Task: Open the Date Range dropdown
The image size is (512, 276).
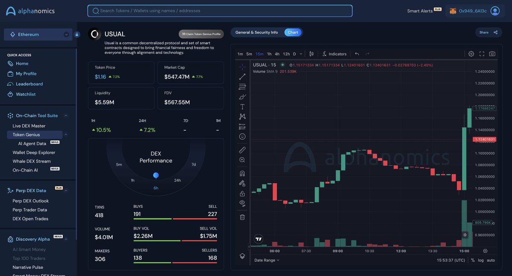Action: pyautogui.click(x=267, y=260)
